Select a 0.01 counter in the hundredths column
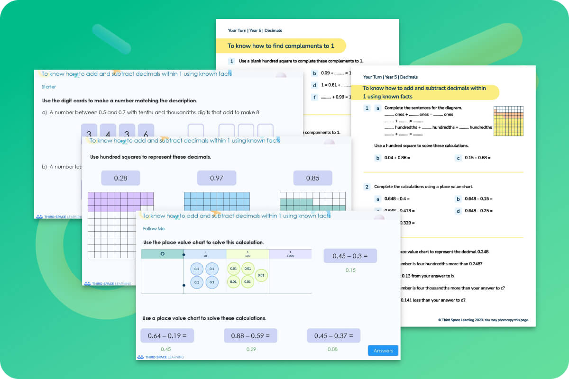This screenshot has width=569, height=379. [x=233, y=269]
